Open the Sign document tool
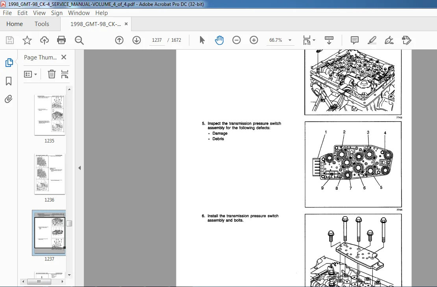437x287 pixels. click(389, 40)
